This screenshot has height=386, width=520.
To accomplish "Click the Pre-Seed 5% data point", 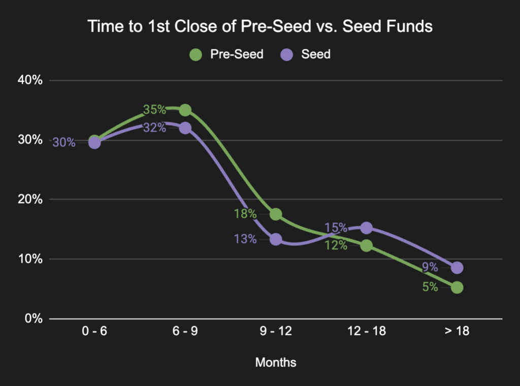I will (457, 287).
